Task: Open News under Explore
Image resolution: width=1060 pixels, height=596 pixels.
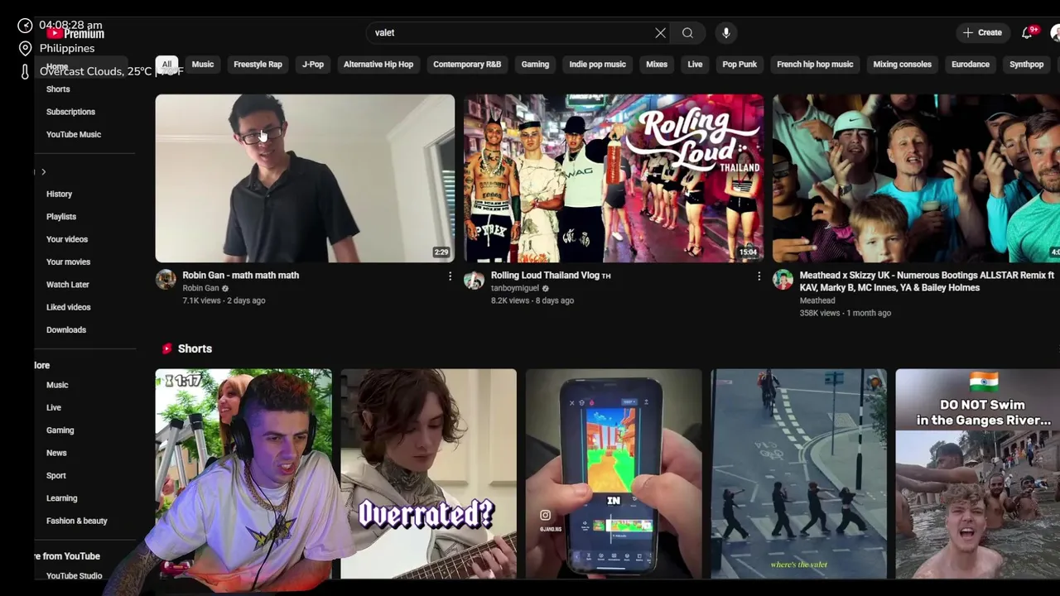Action: click(x=56, y=454)
